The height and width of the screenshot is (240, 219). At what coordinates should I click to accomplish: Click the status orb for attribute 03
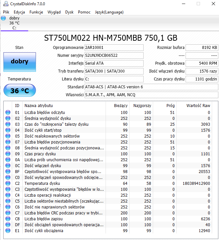8,124
